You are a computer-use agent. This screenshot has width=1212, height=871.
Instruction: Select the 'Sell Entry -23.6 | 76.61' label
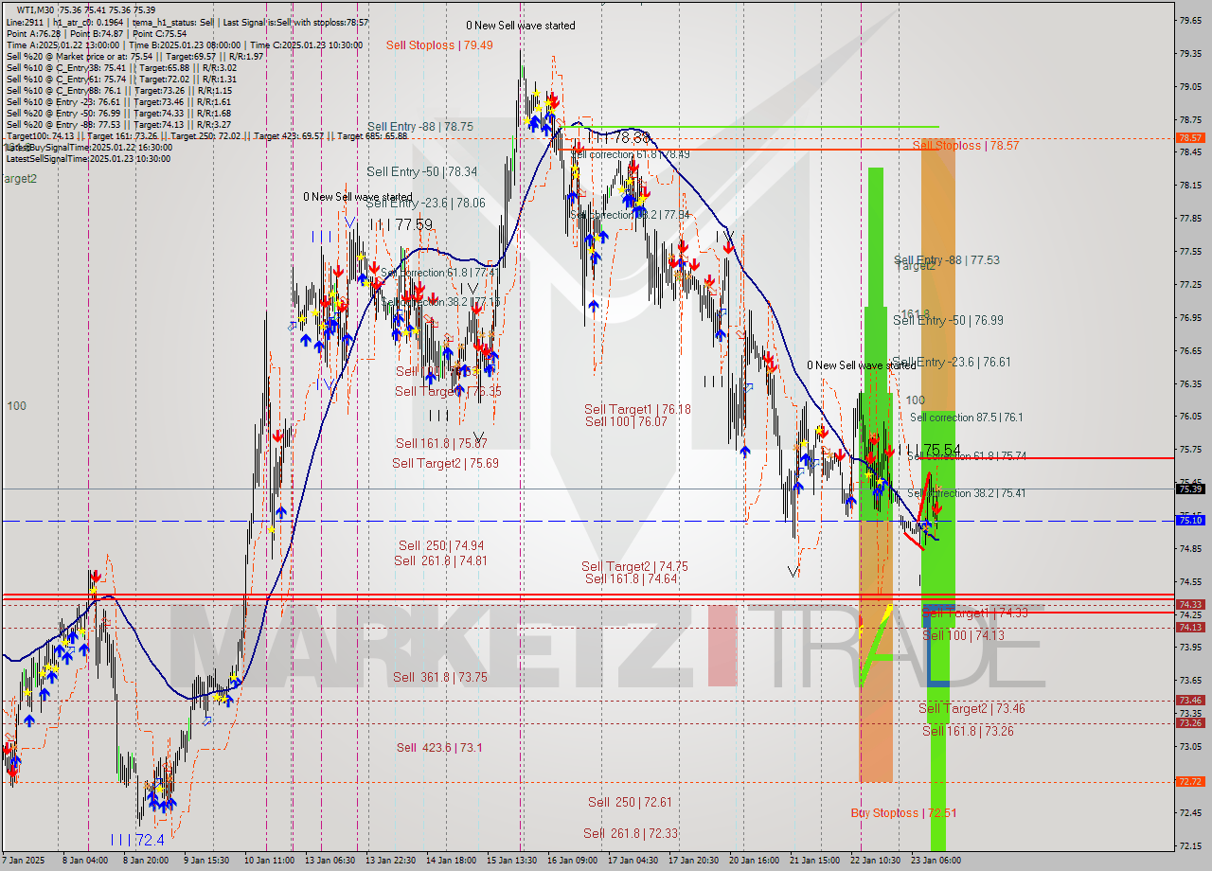click(952, 362)
